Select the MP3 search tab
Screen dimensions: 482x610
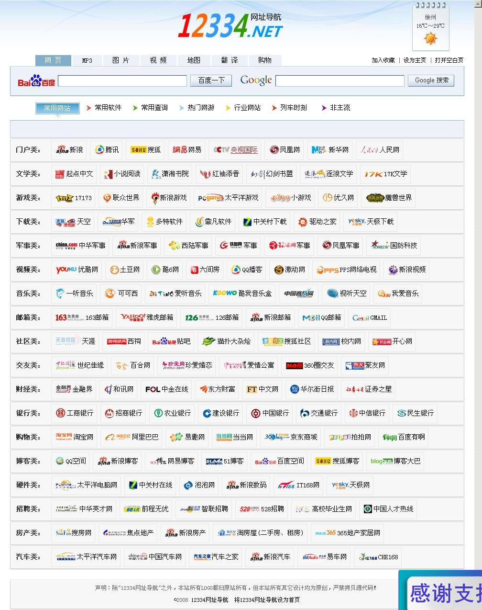pyautogui.click(x=87, y=60)
